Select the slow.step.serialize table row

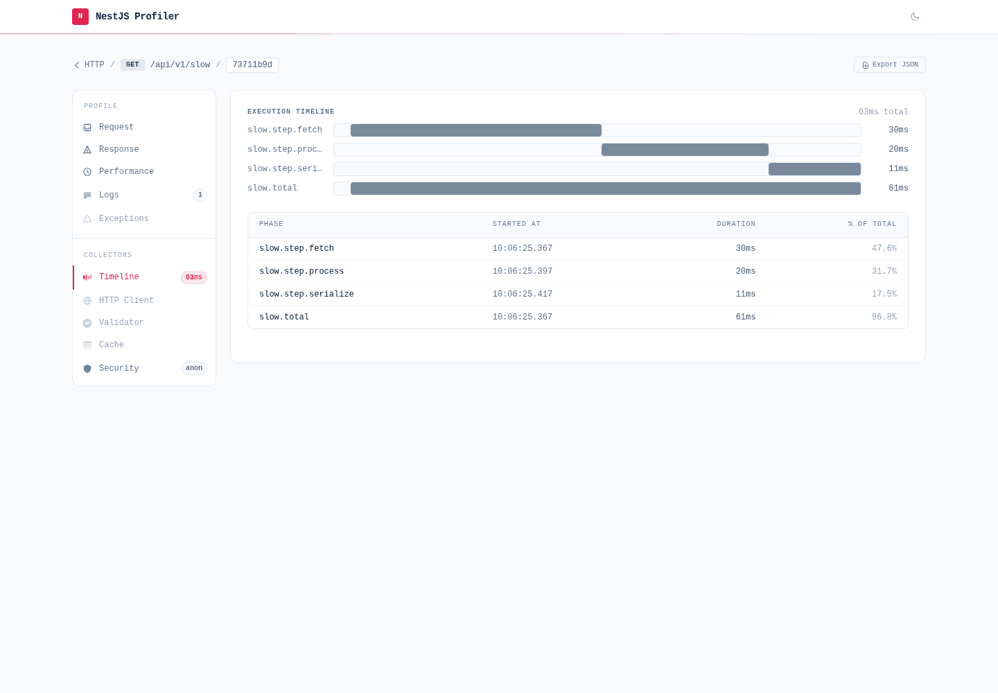(x=578, y=295)
